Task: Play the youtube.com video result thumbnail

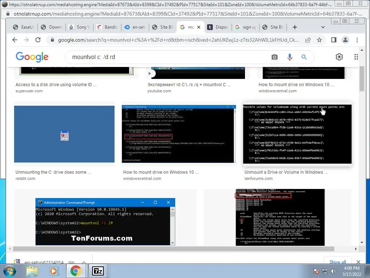Action: 198,73
